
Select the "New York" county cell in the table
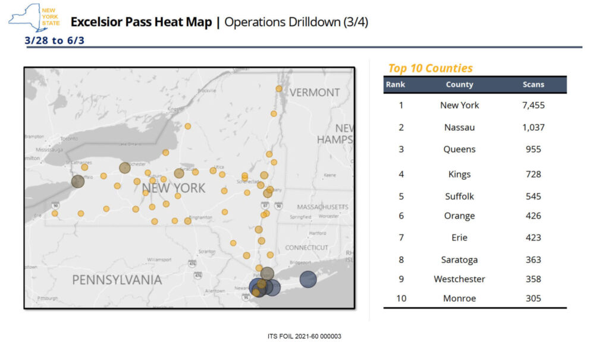460,105
